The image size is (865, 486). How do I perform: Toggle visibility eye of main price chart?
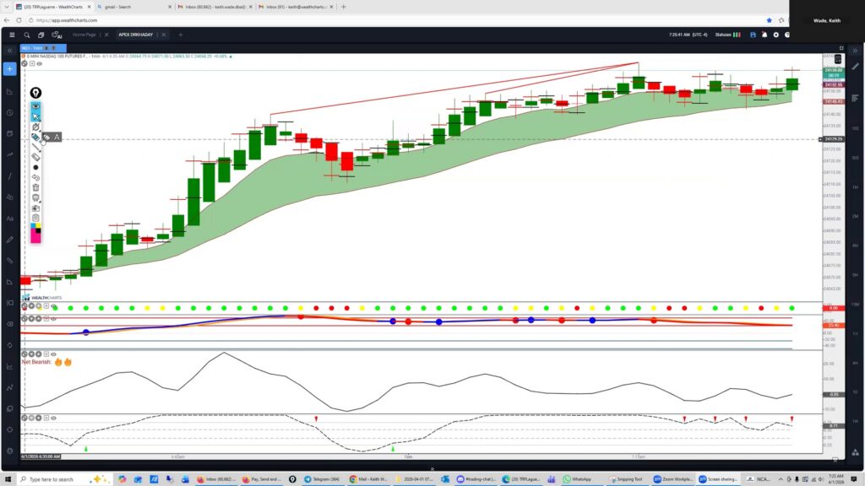point(39,63)
